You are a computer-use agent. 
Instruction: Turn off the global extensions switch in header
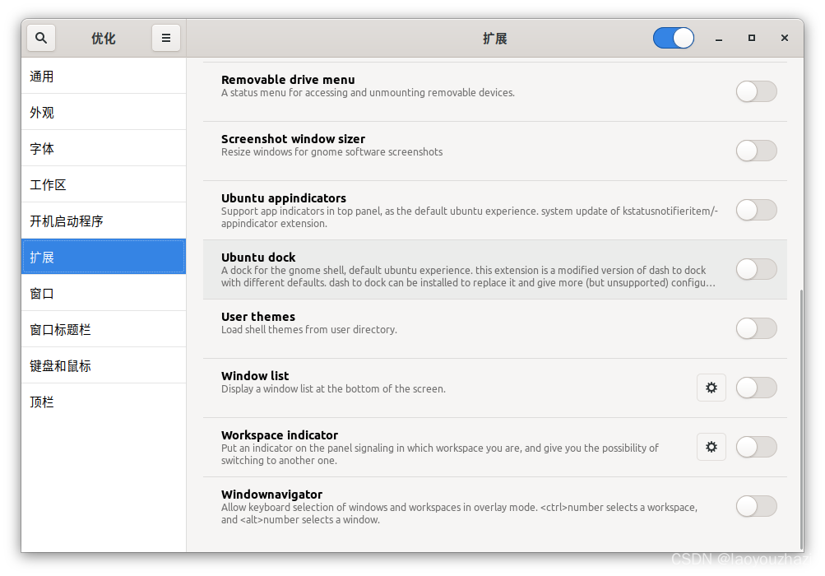point(674,38)
